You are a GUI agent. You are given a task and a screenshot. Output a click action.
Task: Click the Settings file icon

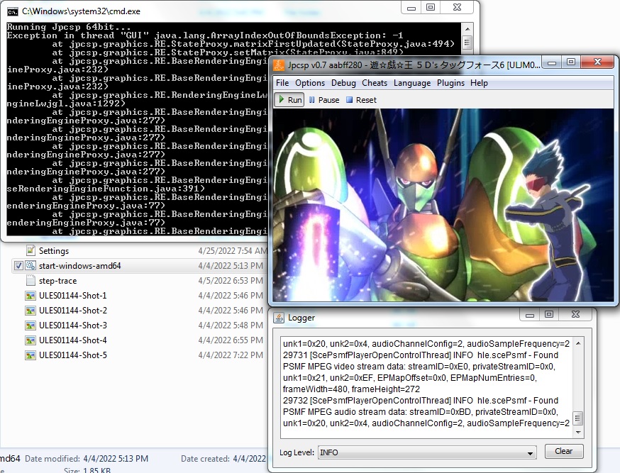[31, 251]
